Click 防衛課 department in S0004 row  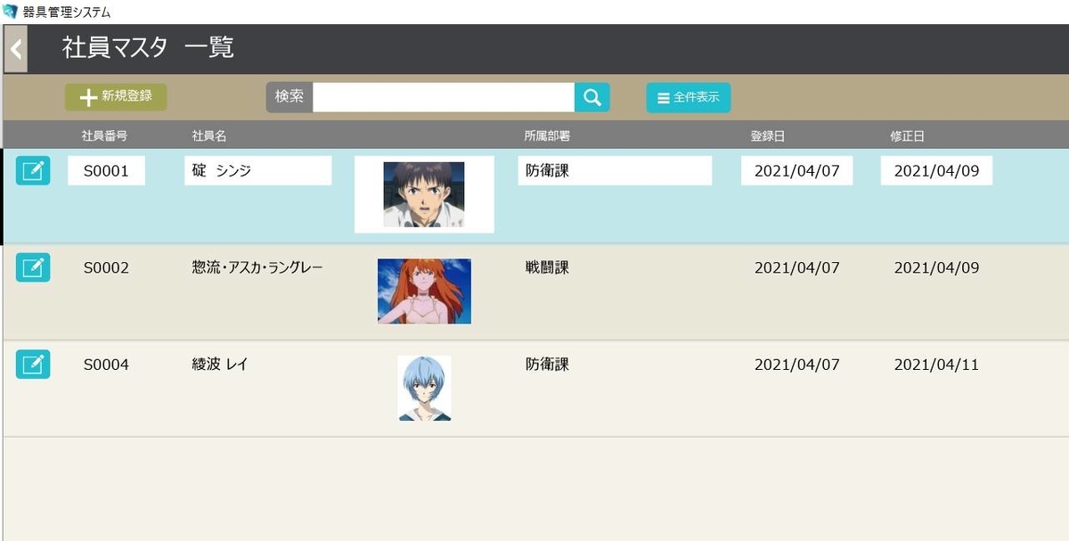coord(547,365)
